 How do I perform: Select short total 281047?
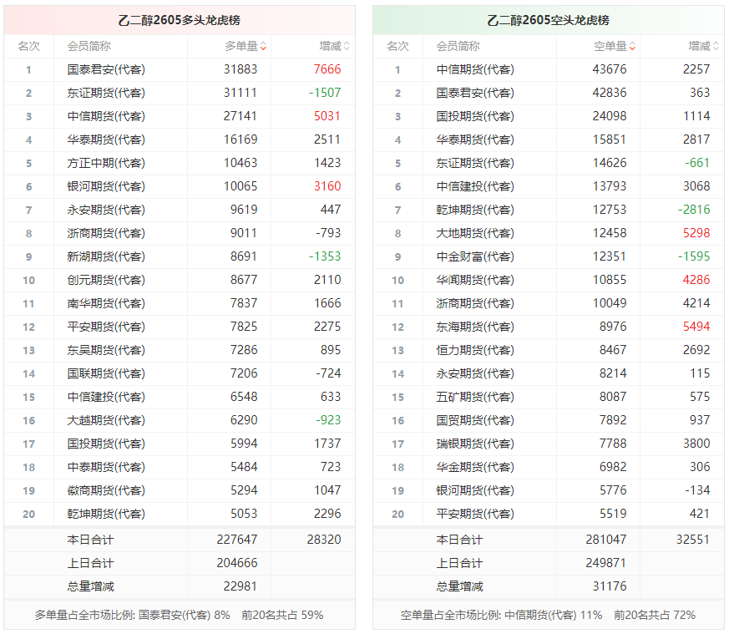click(x=605, y=540)
